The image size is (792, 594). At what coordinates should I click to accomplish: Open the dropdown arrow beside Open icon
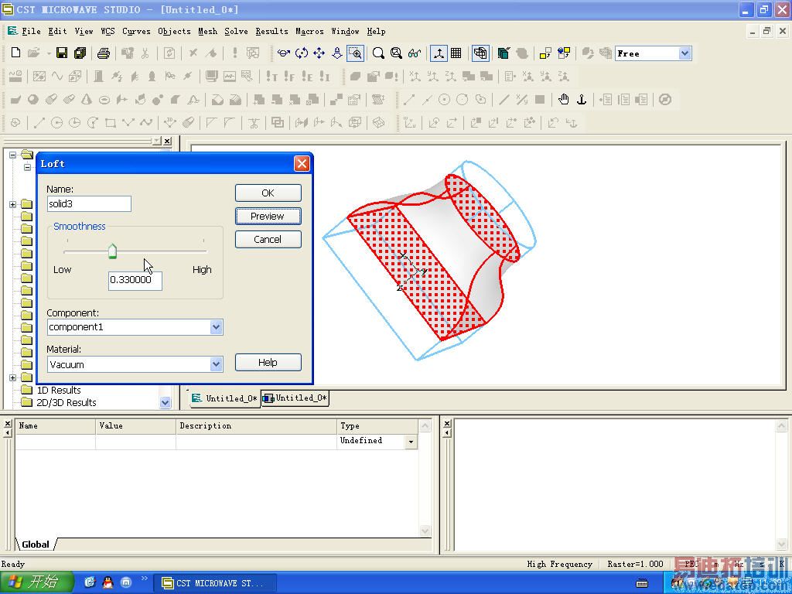point(49,53)
